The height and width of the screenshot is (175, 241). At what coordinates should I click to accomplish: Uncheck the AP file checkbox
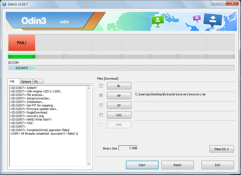point(101,96)
